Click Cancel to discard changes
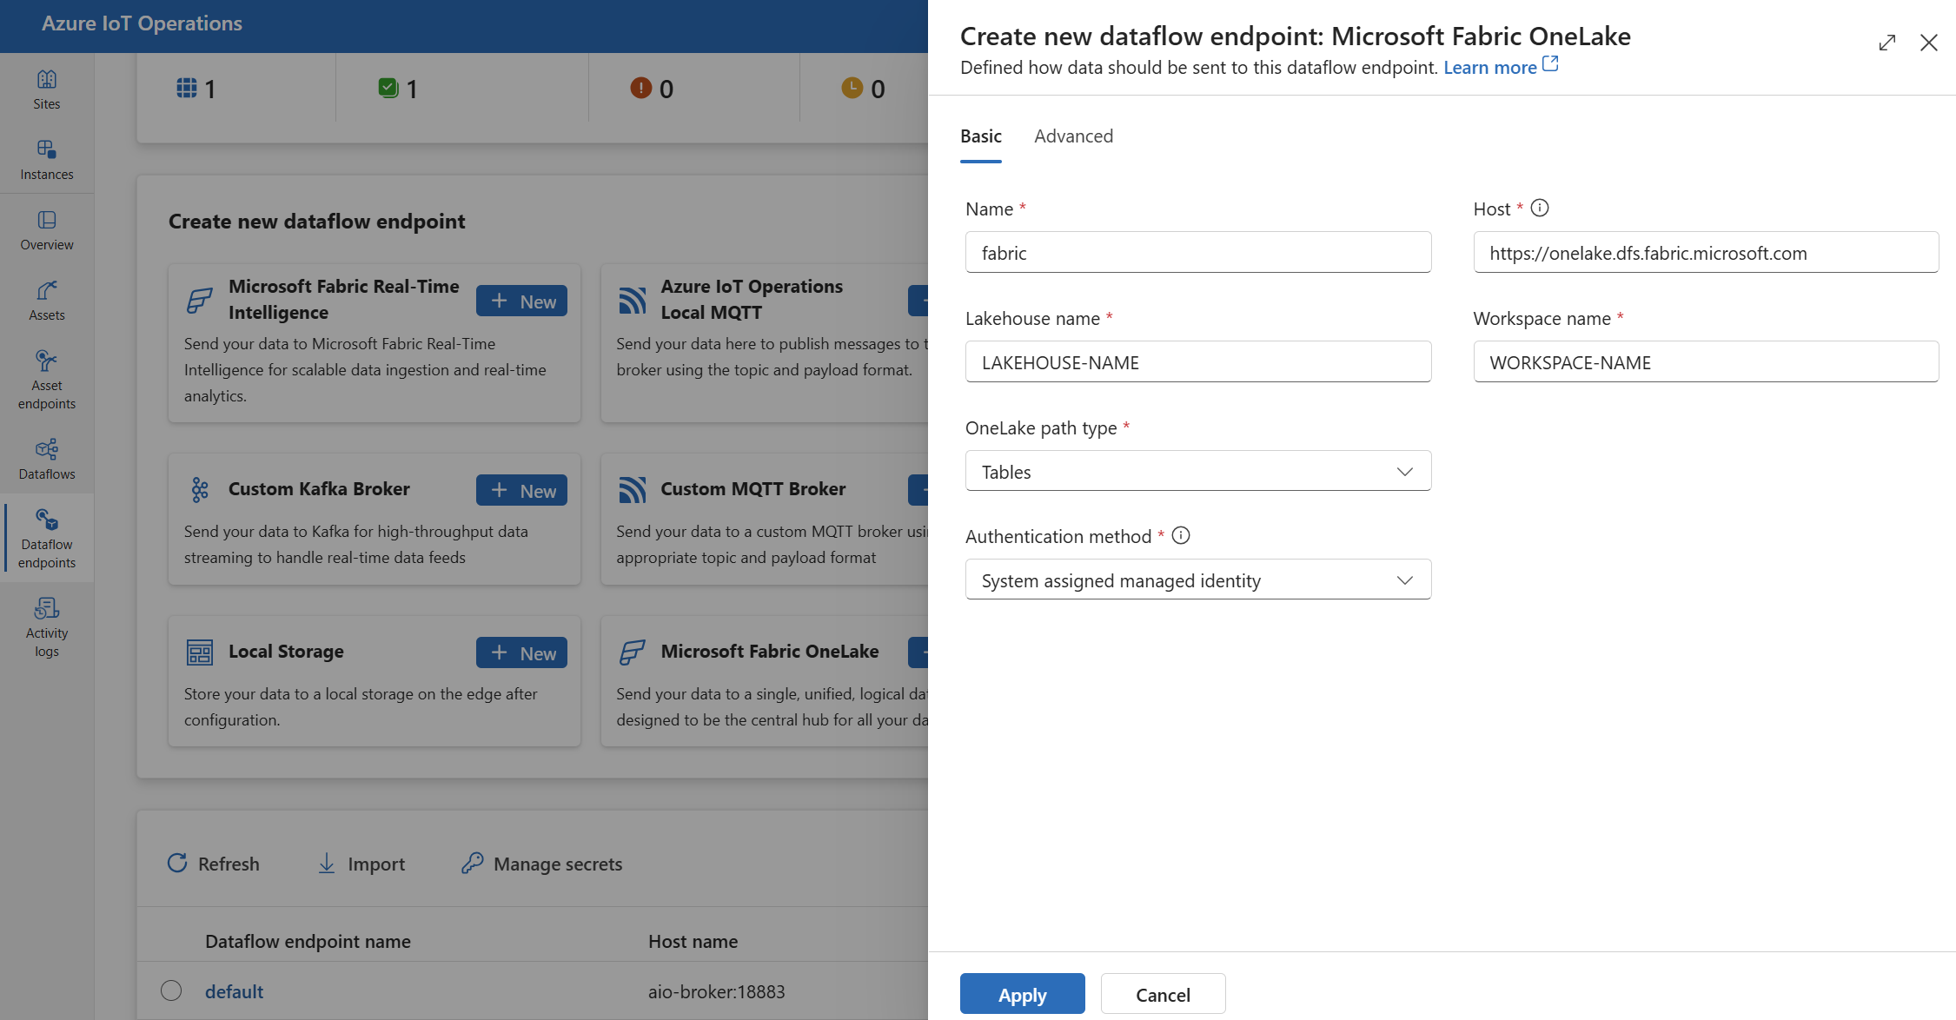This screenshot has width=1956, height=1020. (x=1160, y=994)
